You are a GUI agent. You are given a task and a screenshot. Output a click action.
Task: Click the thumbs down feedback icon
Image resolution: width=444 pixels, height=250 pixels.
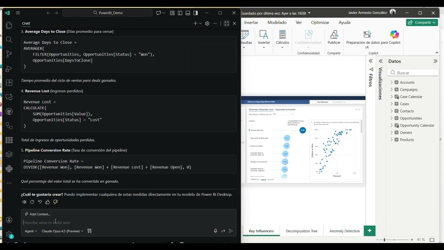(55, 202)
